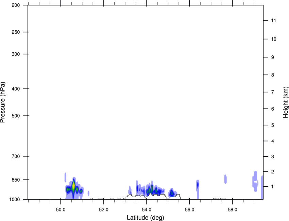Select the 300 pressure tick label
Viewport: 289px width, 221px height.
(x=16, y=54)
